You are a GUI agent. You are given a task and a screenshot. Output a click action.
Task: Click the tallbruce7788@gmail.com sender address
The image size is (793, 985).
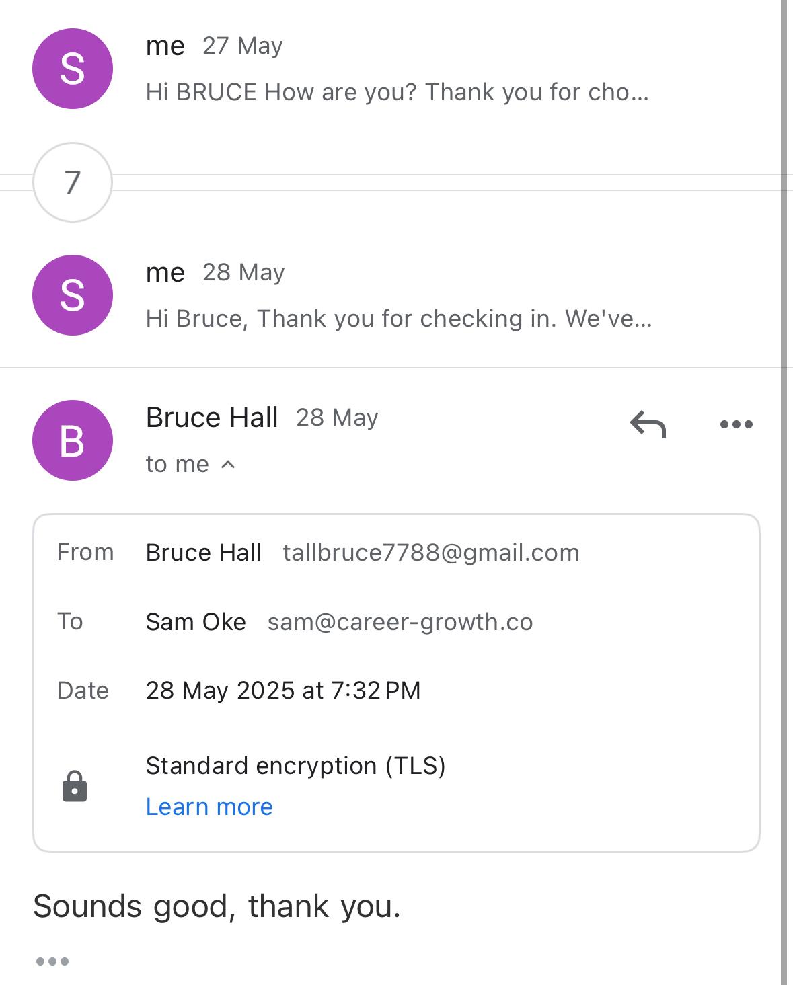[431, 553]
